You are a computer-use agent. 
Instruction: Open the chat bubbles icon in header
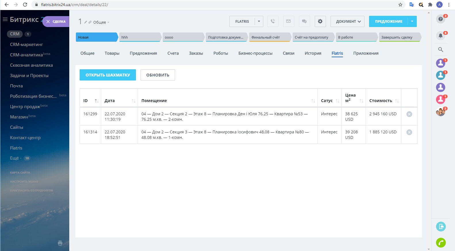pos(304,21)
